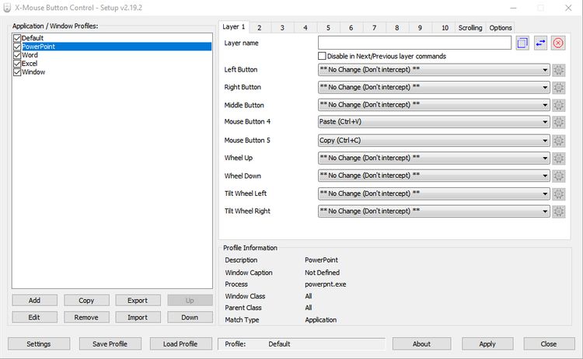This screenshot has width=583, height=359.
Task: Open gear settings for Tilt Wheel Left
Action: tap(558, 193)
